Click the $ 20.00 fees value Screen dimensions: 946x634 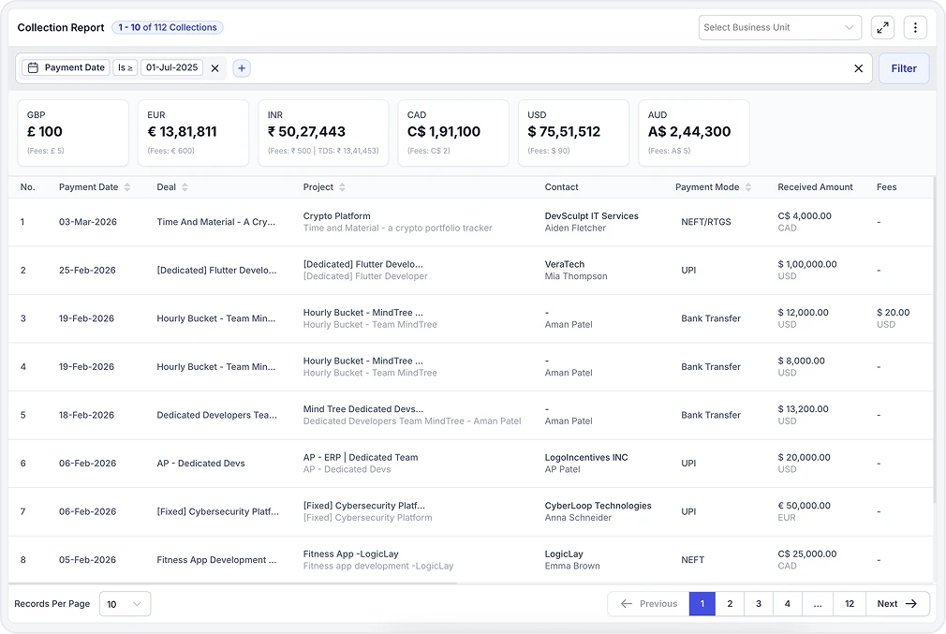(893, 313)
